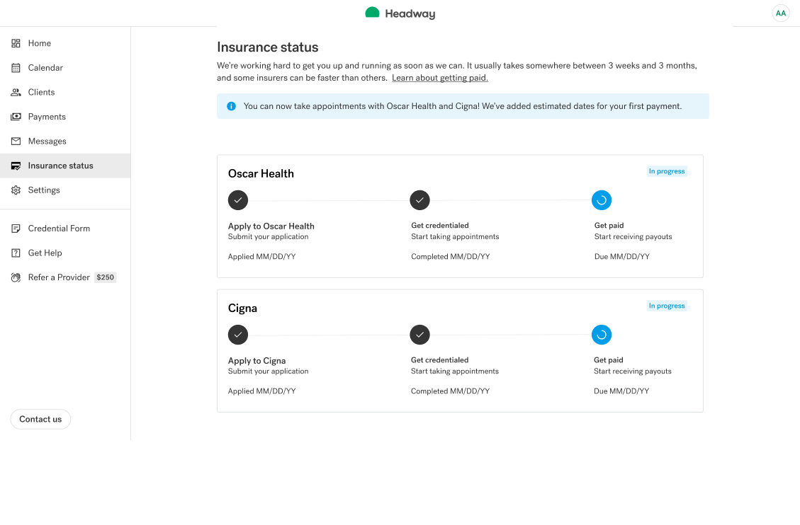Click Cigna Start taking appointments text
Image resolution: width=800 pixels, height=525 pixels.
(455, 371)
